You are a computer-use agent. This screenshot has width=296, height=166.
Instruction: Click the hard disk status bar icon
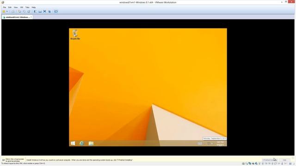[x=243, y=164]
